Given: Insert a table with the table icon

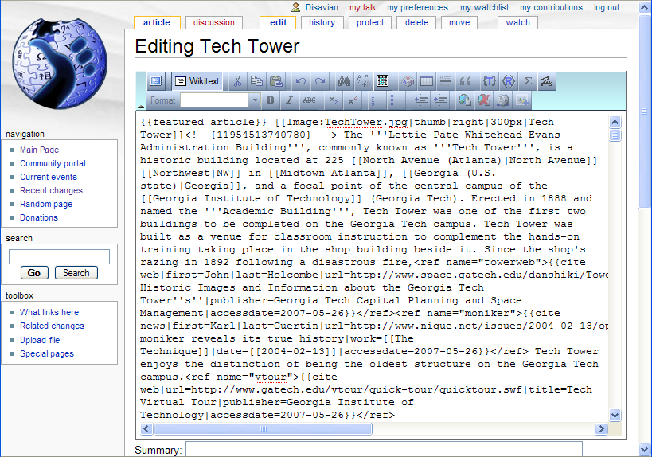Looking at the screenshot, I should click(x=427, y=81).
